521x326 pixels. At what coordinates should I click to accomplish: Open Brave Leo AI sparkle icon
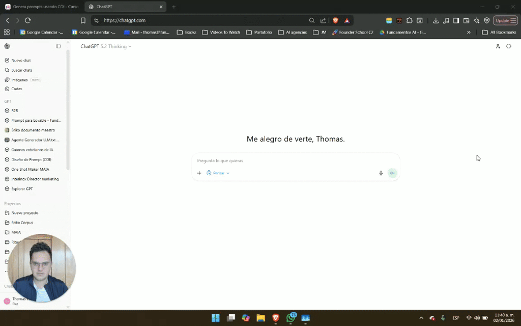coord(476,20)
